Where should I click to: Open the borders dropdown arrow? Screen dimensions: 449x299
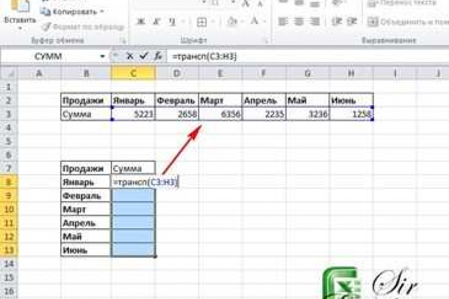212,21
